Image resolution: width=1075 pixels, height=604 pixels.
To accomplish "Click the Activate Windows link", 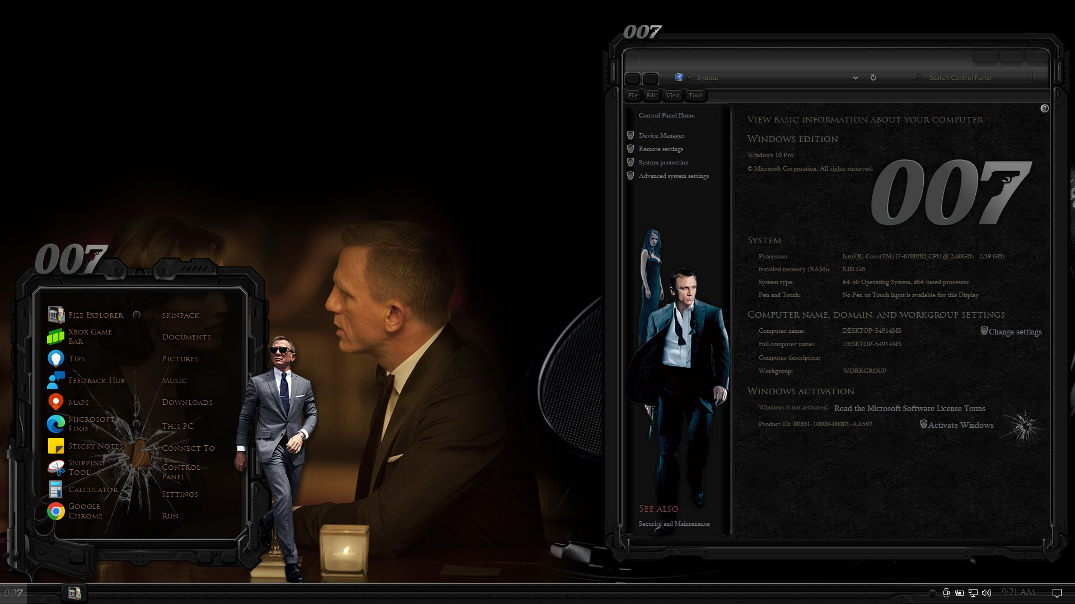I will [x=961, y=425].
